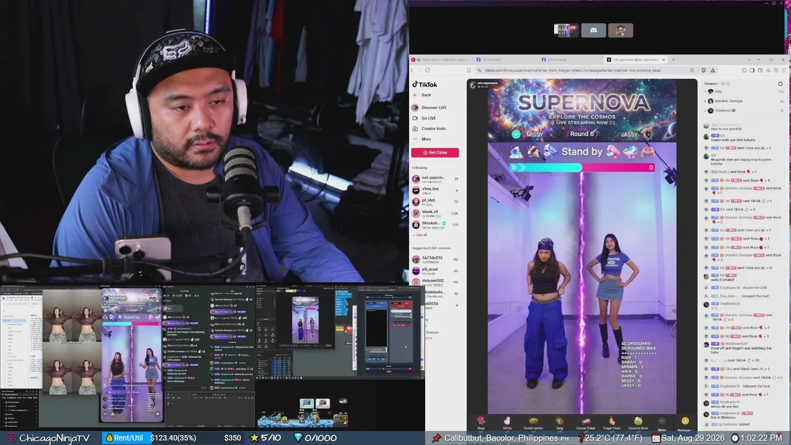This screenshot has width=791, height=445.
Task: Click the TikTok logo
Action: tap(425, 85)
